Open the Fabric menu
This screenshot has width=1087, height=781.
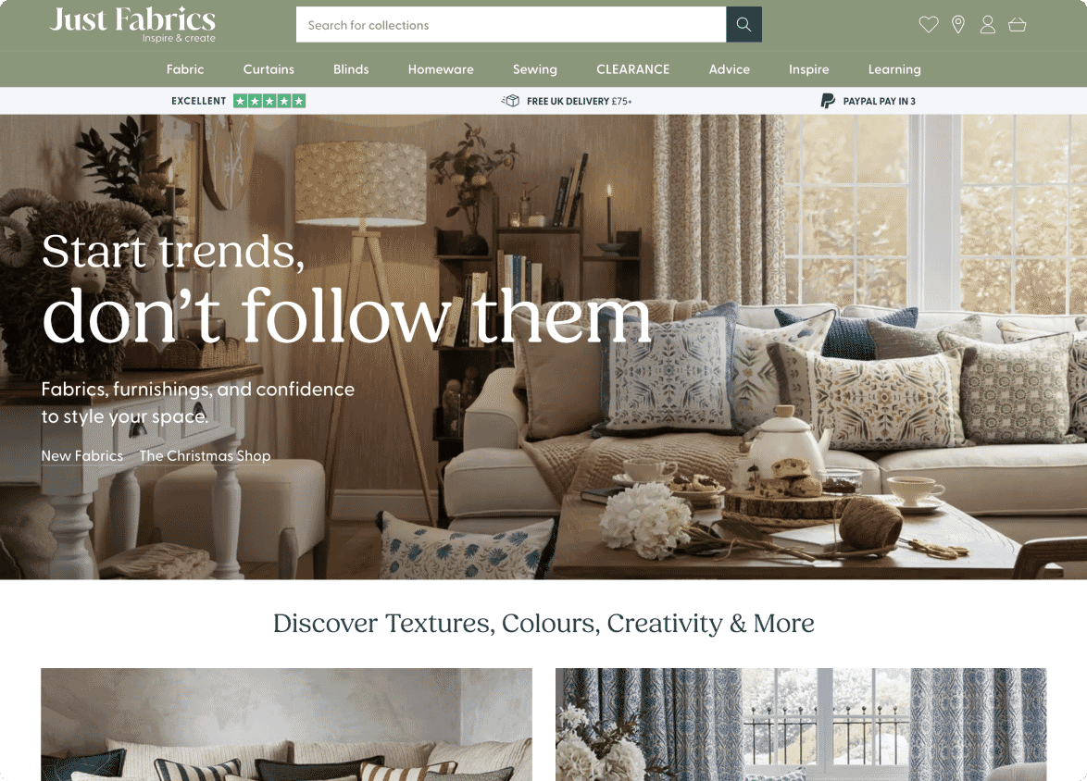point(185,69)
